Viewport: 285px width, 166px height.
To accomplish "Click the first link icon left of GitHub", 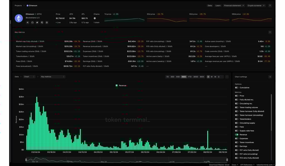I will click(28, 22).
